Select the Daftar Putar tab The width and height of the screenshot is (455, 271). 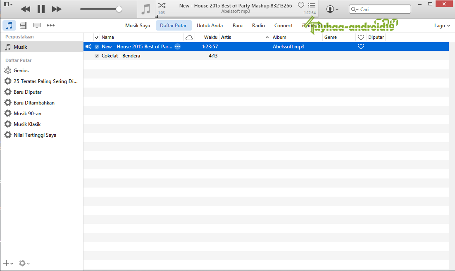174,26
